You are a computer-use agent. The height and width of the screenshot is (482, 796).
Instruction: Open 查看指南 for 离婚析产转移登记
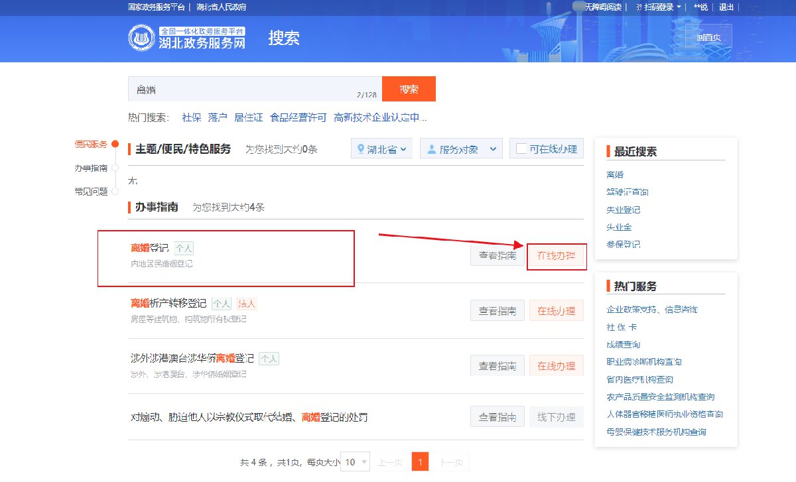click(497, 311)
